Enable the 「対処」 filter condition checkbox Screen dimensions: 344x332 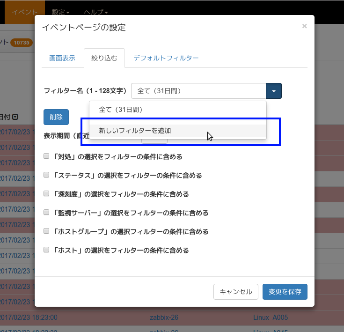pos(46,156)
